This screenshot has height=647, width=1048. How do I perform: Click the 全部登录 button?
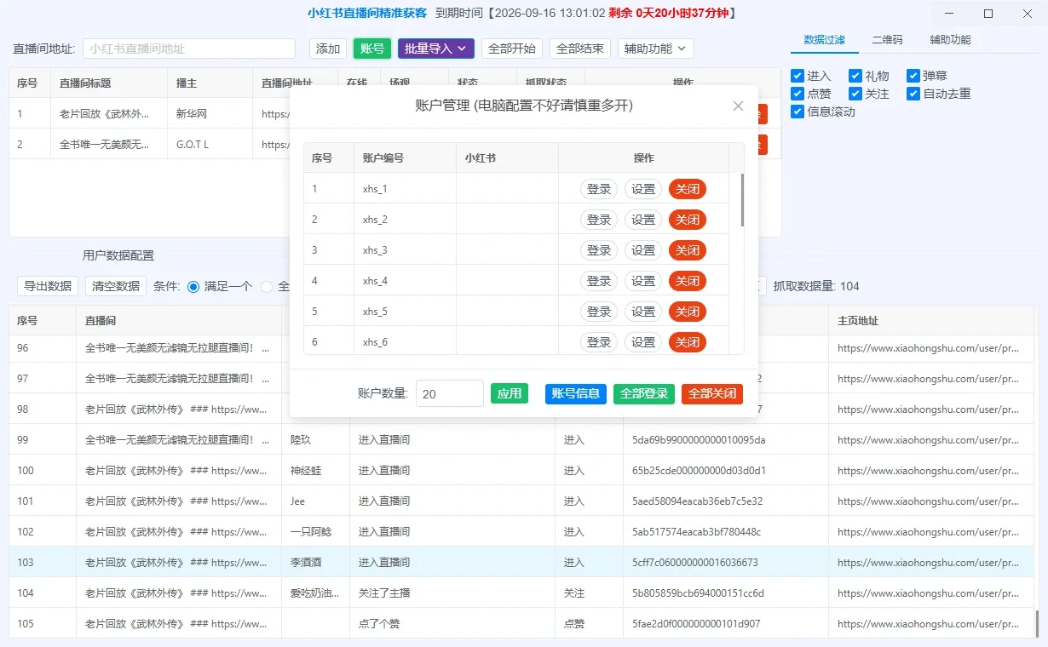[644, 393]
